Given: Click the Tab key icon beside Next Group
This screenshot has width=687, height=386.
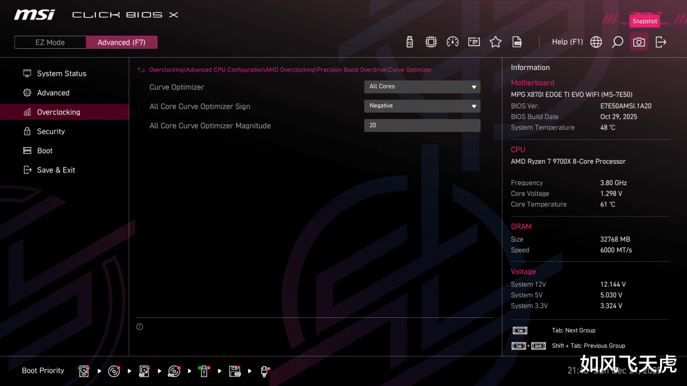Looking at the screenshot, I should click(520, 331).
